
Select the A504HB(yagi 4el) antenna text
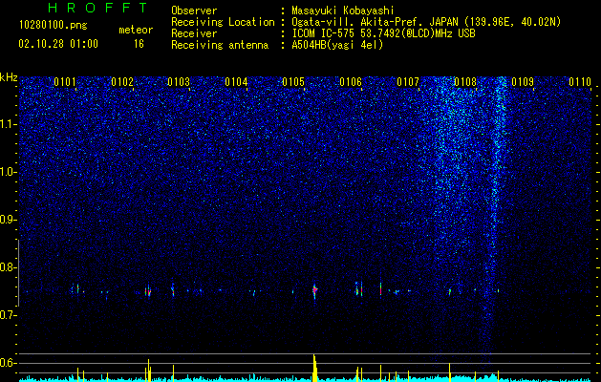pyautogui.click(x=337, y=45)
